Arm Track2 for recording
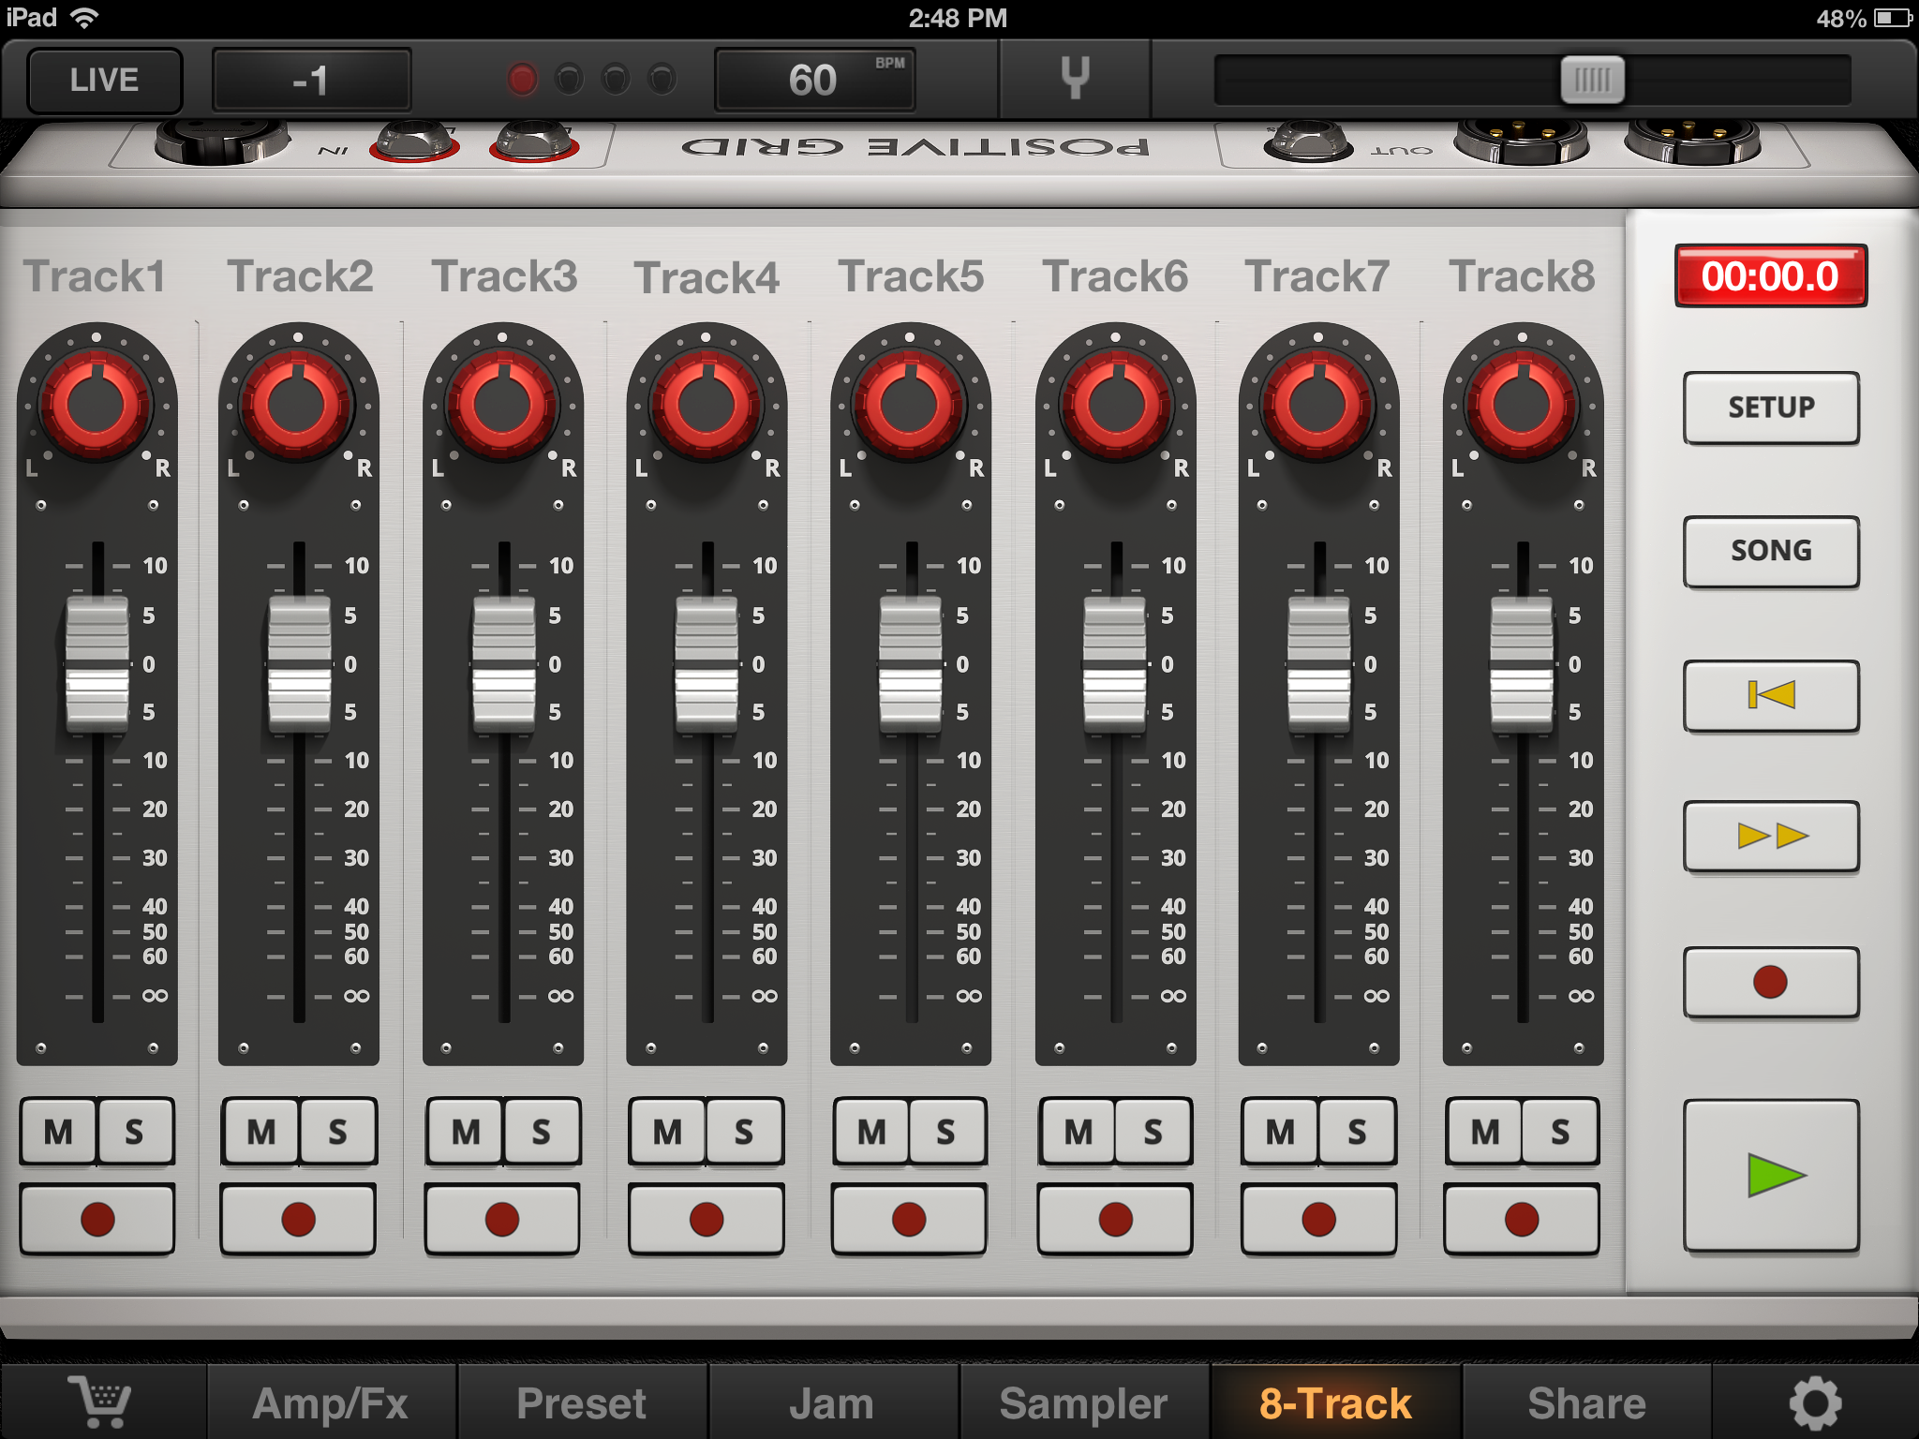1919x1439 pixels. (298, 1220)
